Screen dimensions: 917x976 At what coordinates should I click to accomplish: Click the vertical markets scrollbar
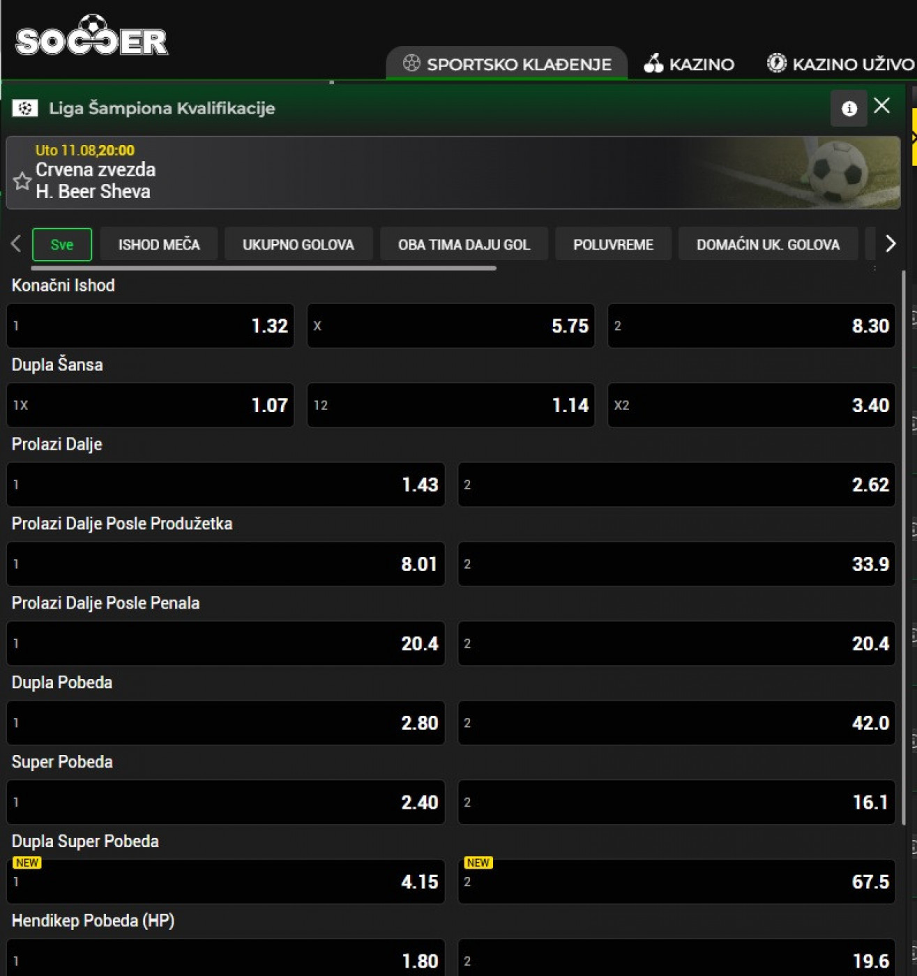(x=904, y=547)
